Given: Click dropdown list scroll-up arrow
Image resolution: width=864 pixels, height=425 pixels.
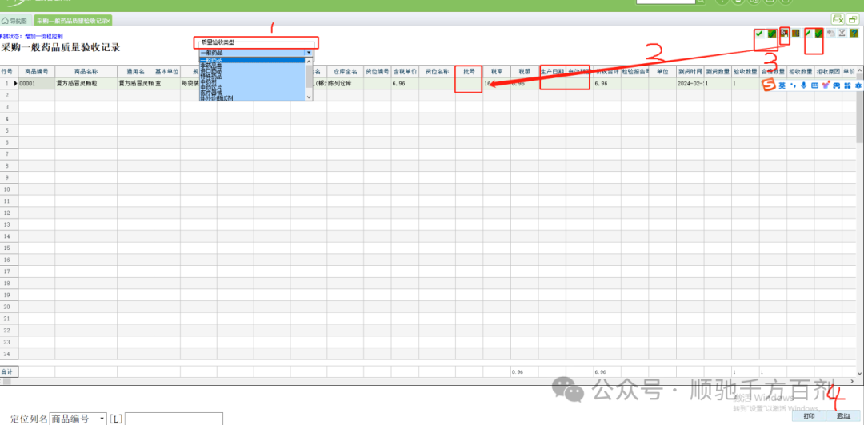Looking at the screenshot, I should pyautogui.click(x=309, y=61).
